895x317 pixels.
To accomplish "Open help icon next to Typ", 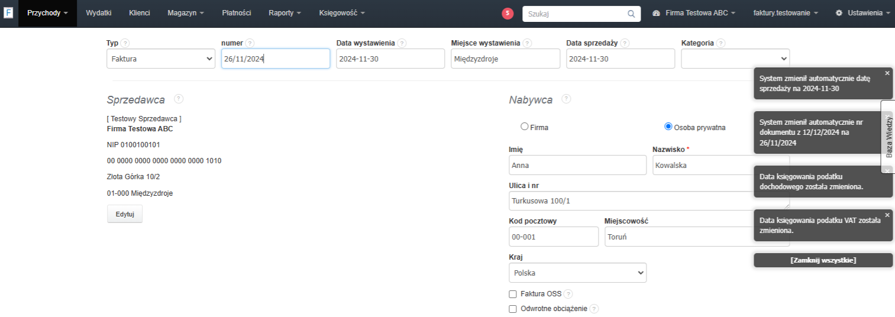I will (x=125, y=43).
